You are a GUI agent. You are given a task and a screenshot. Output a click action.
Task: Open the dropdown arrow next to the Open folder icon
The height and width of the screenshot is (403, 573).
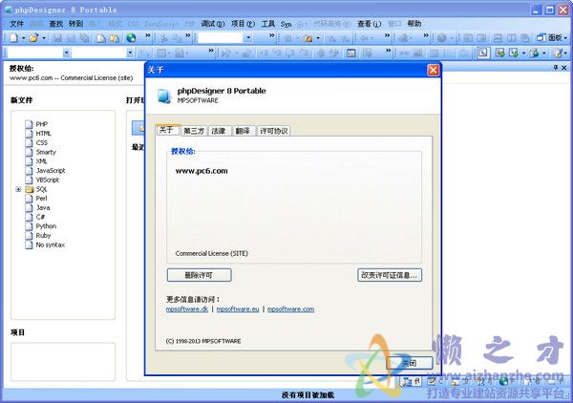pos(44,38)
